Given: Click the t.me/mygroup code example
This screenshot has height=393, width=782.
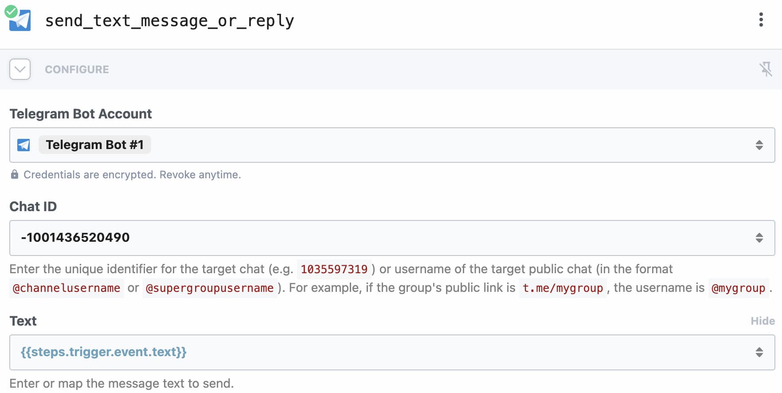Looking at the screenshot, I should tap(563, 288).
